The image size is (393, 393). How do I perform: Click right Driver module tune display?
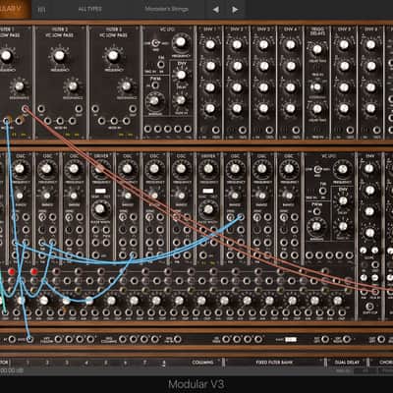(x=207, y=191)
